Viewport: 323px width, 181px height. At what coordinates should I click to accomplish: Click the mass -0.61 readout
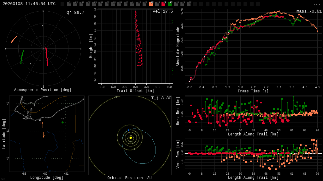click(309, 11)
